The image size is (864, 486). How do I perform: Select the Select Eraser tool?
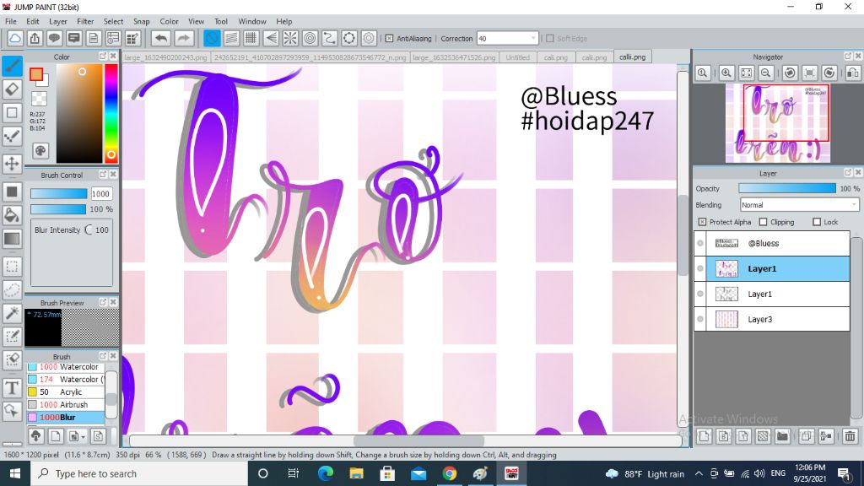point(12,359)
